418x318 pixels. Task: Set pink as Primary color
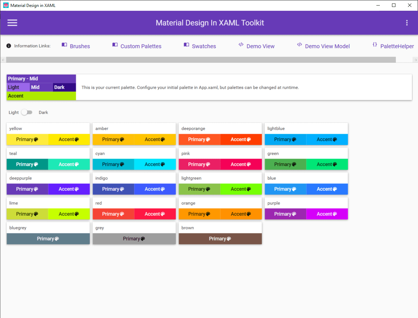pos(199,164)
